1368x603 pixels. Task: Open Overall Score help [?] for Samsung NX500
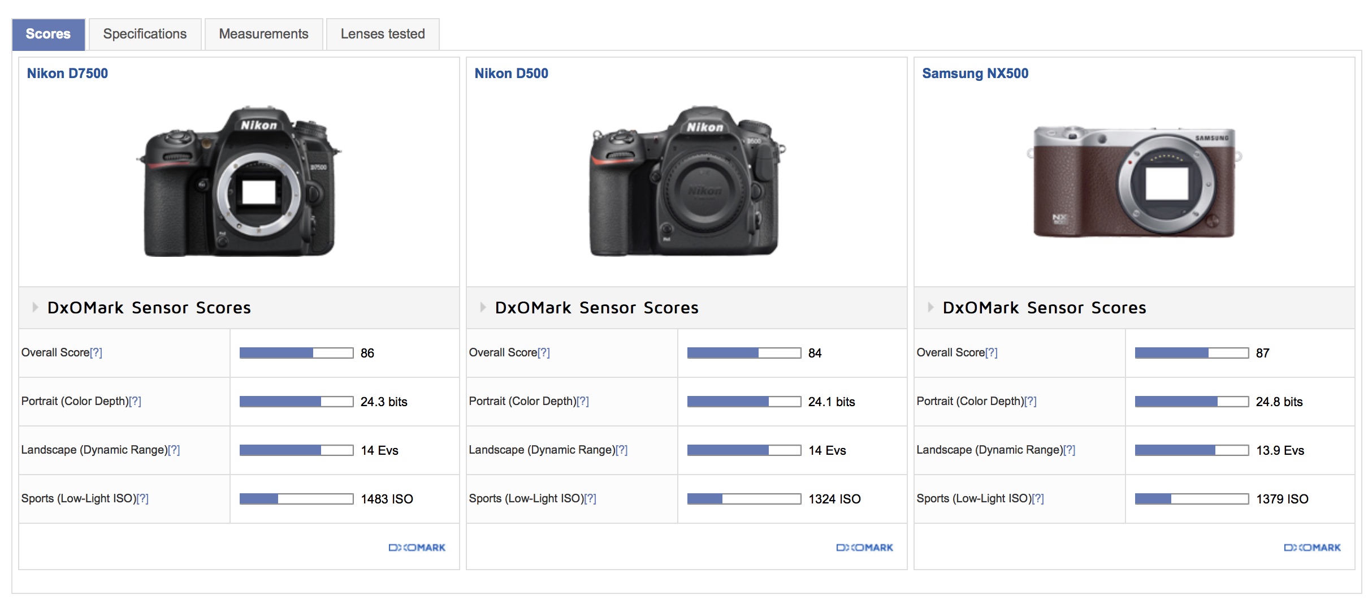pos(992,352)
